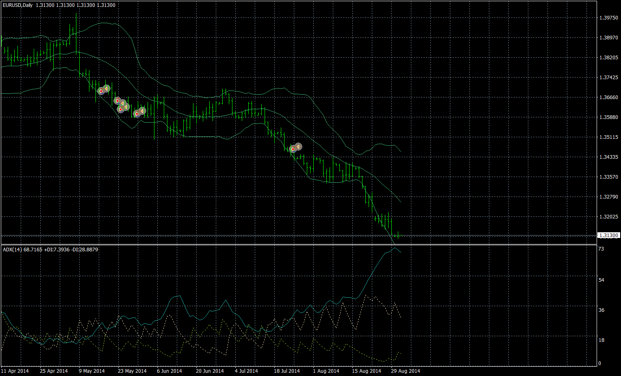Click date label 25 Apr 2014
The width and height of the screenshot is (621, 376).
[x=54, y=371]
